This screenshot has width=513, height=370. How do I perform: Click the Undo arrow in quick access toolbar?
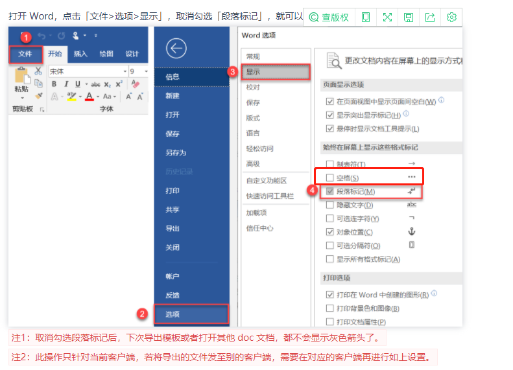click(x=42, y=36)
